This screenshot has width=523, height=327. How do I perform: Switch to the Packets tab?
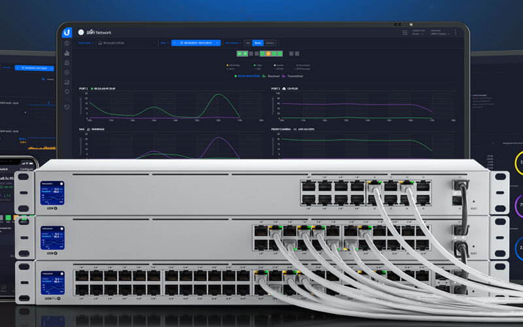[270, 43]
